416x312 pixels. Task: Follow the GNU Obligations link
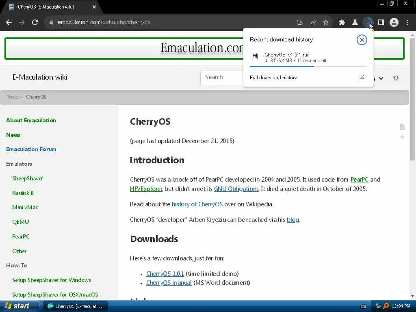[236, 189]
